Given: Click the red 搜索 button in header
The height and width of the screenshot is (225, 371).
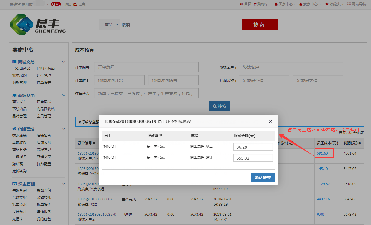Looking at the screenshot, I should click(259, 25).
